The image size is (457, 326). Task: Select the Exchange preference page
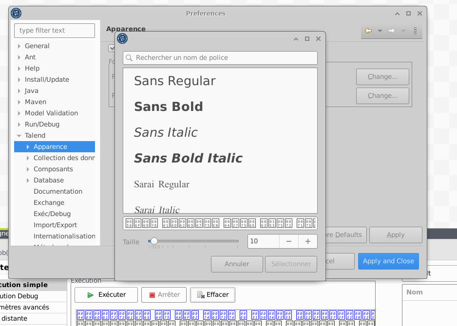coord(49,202)
